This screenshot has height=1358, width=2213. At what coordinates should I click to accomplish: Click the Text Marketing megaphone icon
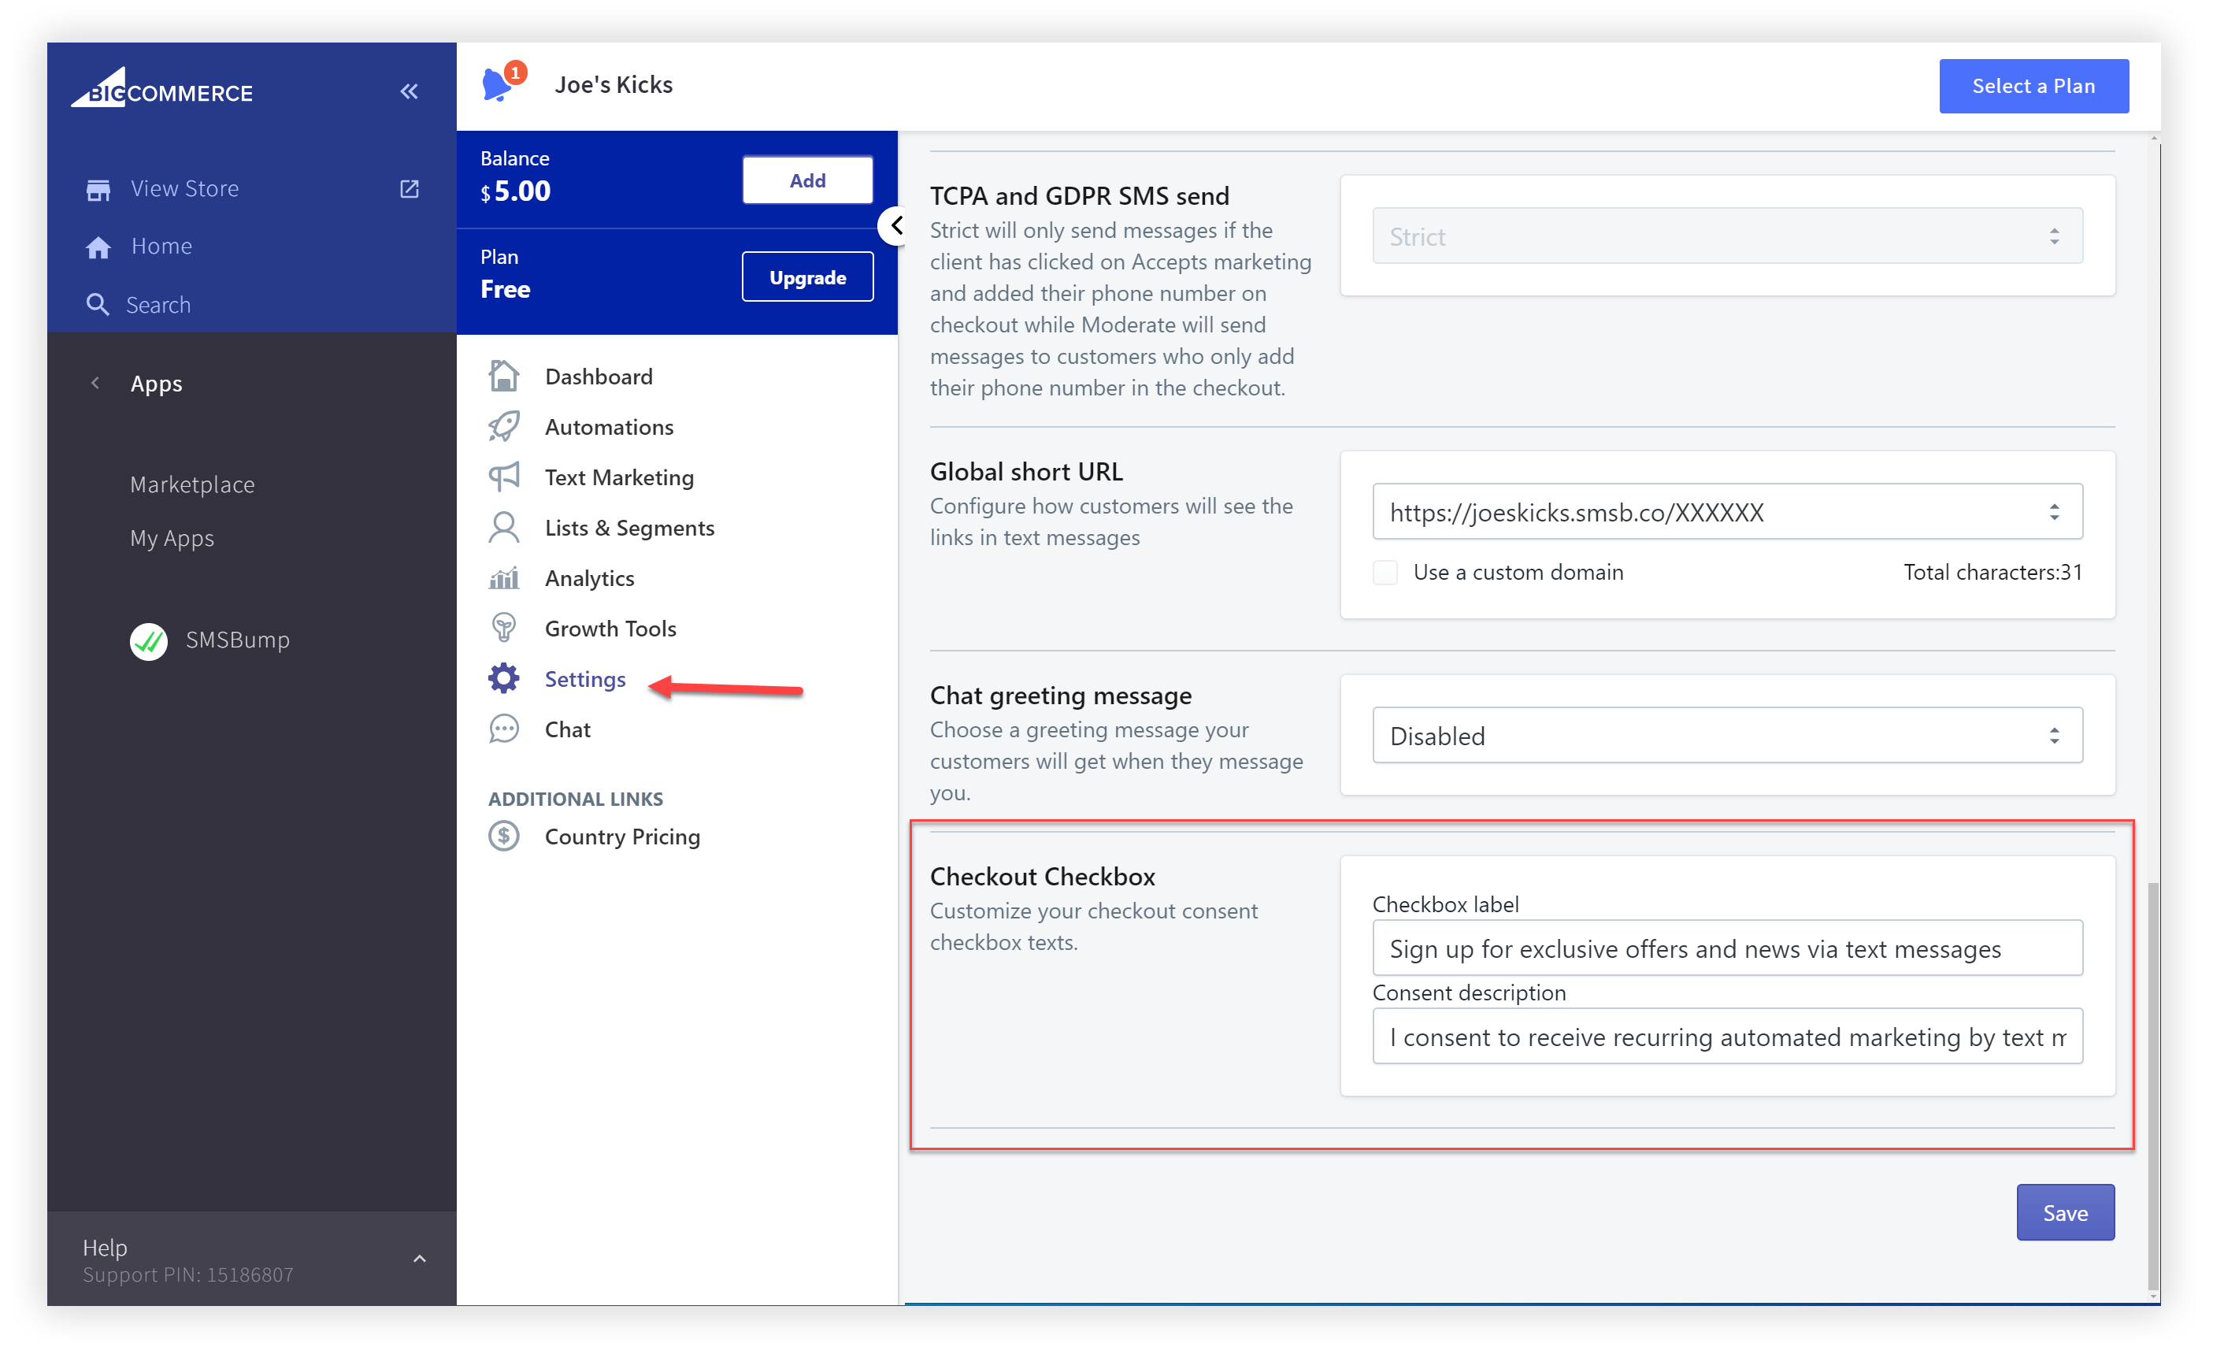pos(504,477)
